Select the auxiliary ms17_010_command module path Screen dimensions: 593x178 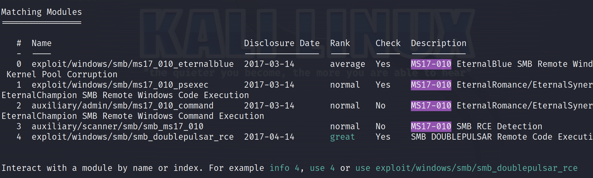[x=122, y=106]
